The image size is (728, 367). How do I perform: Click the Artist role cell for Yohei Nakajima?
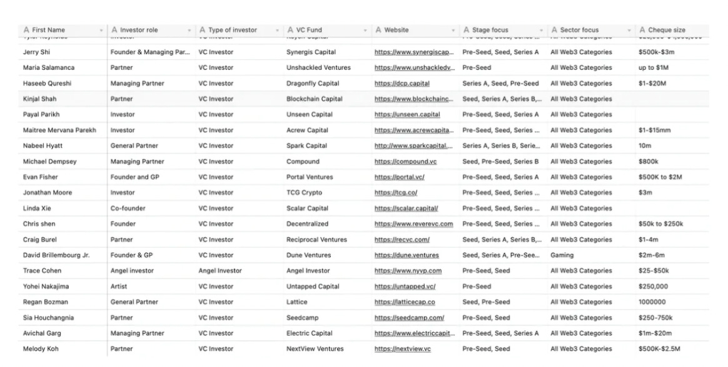pos(151,286)
